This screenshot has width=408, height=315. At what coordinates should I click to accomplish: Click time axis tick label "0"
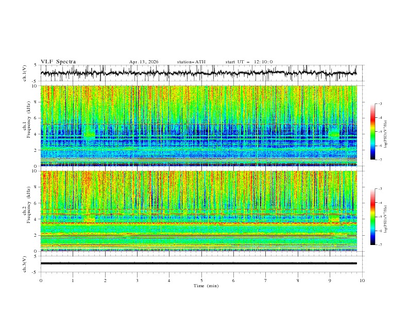point(41,281)
